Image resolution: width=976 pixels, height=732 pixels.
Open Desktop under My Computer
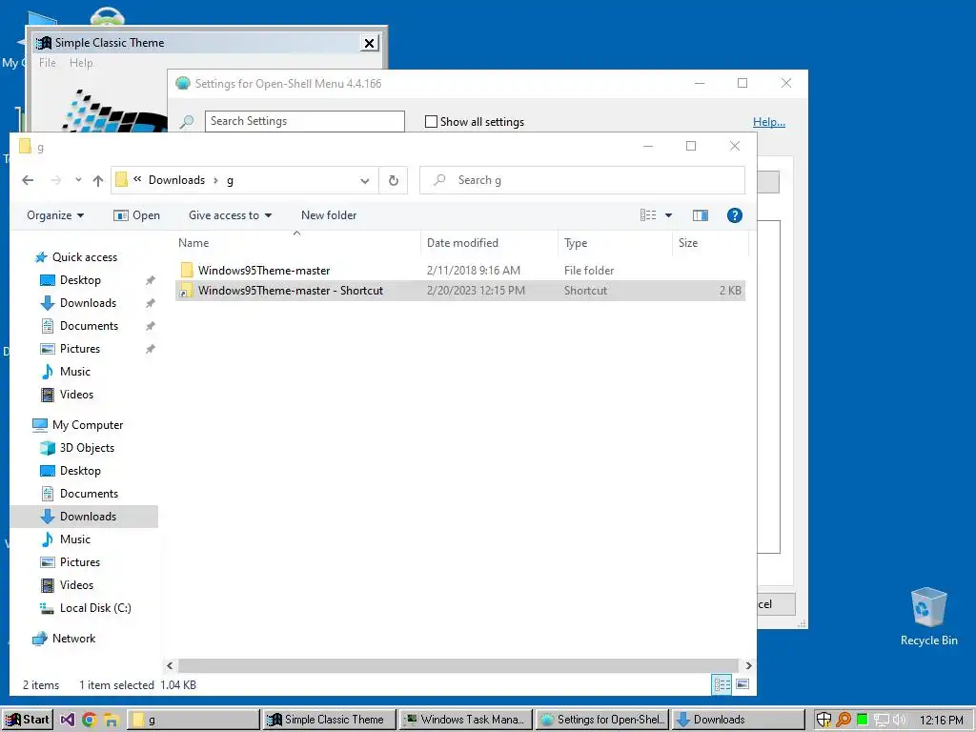80,471
